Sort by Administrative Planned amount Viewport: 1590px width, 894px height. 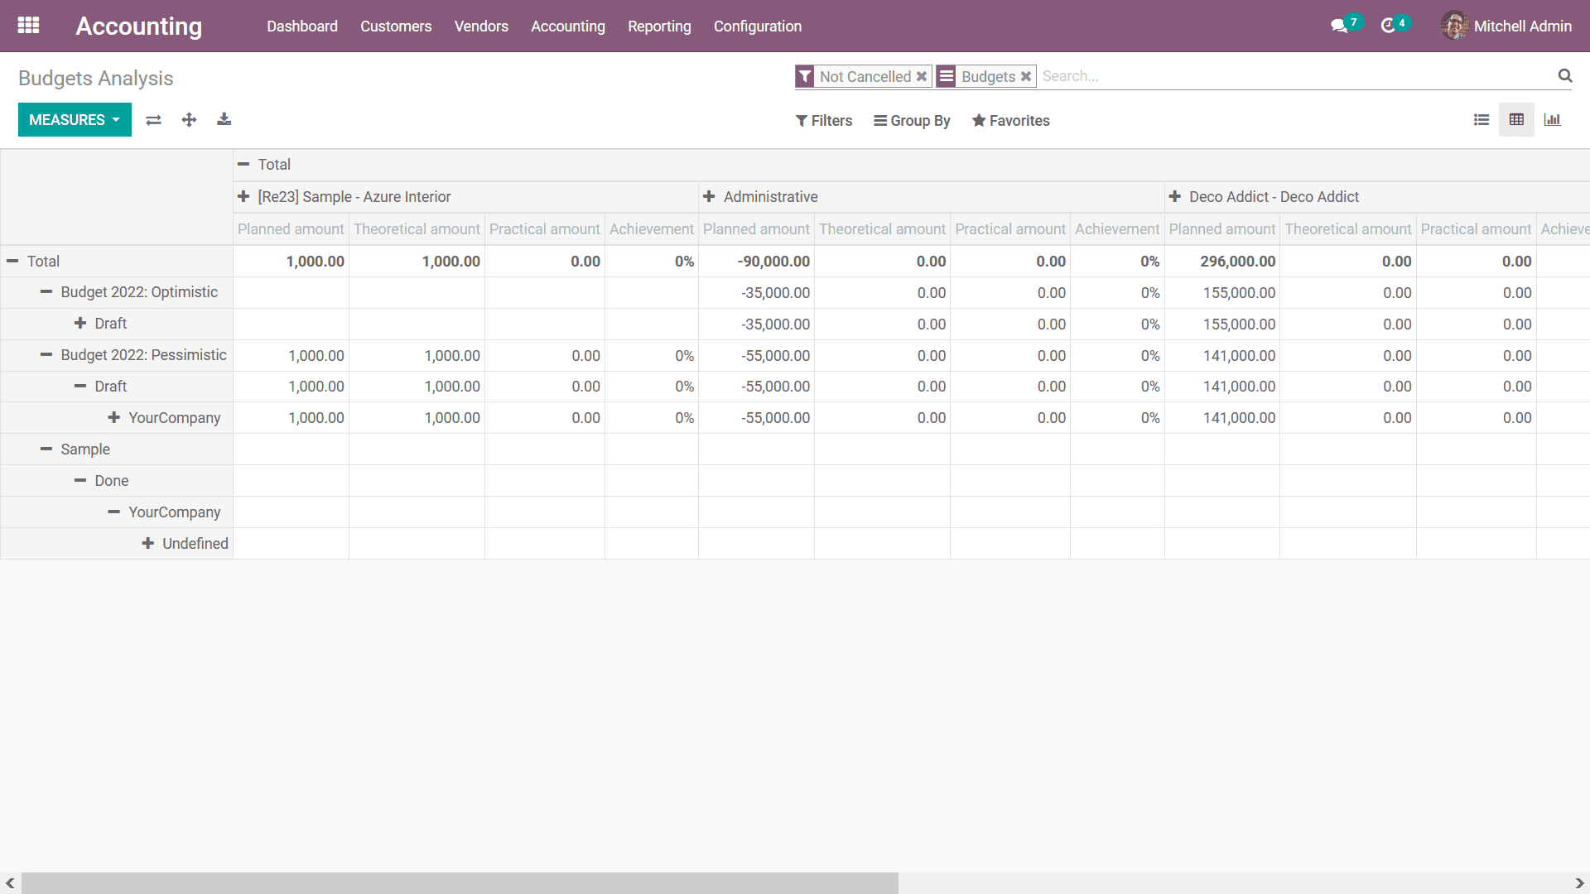point(756,229)
